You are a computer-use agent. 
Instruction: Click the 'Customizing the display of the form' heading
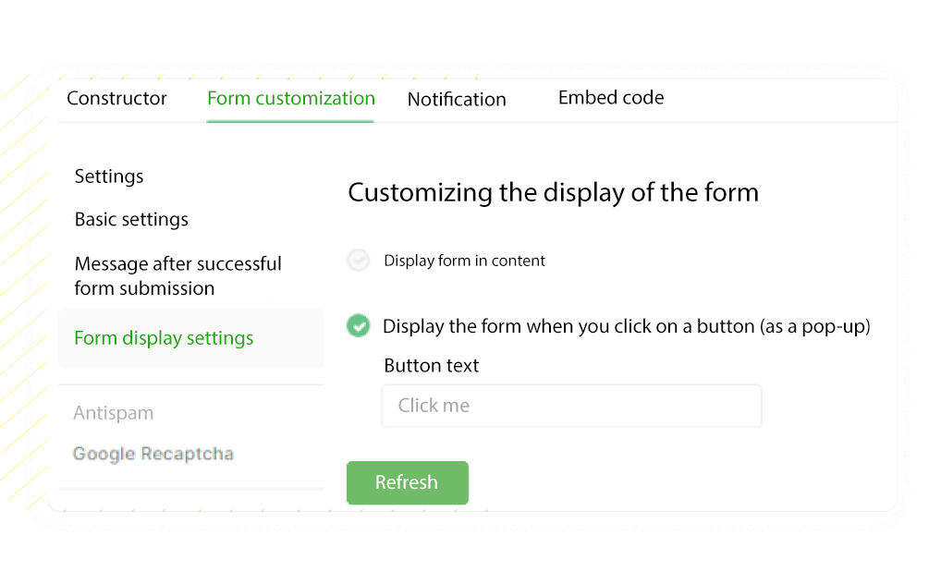pos(553,192)
